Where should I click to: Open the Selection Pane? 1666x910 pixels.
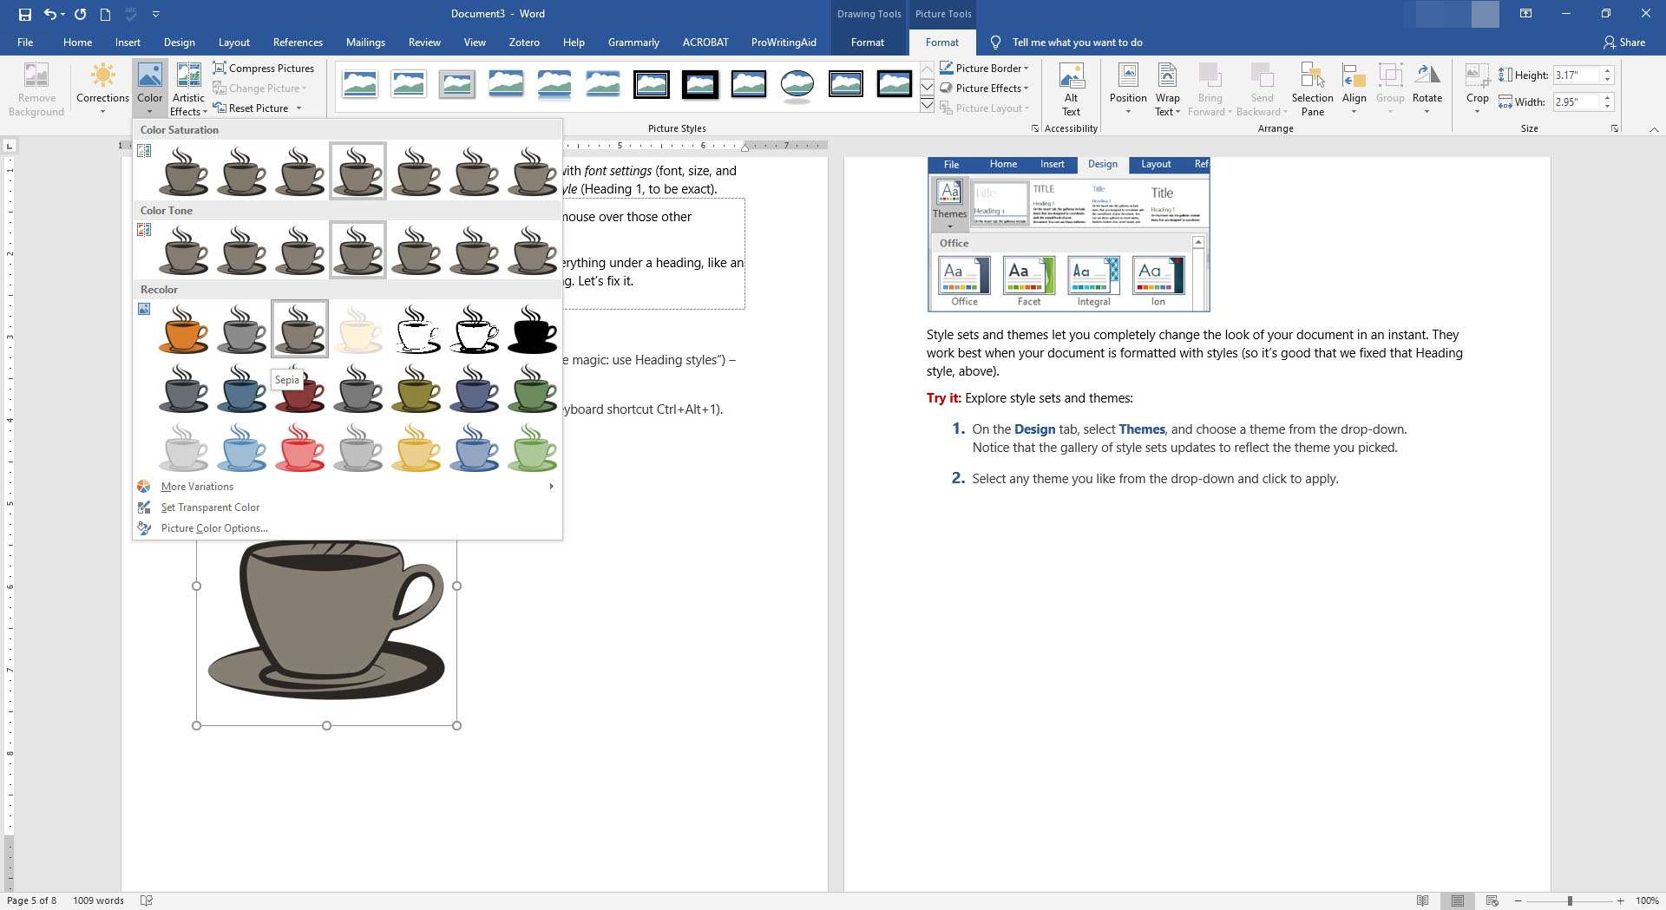1312,88
